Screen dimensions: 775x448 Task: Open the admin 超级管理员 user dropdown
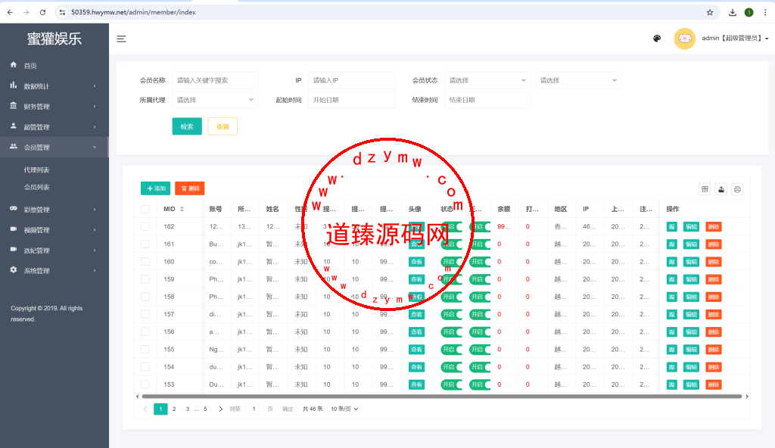coord(735,38)
